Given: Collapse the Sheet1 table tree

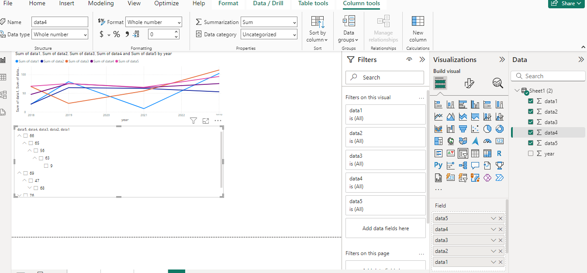Looking at the screenshot, I should coord(517,90).
